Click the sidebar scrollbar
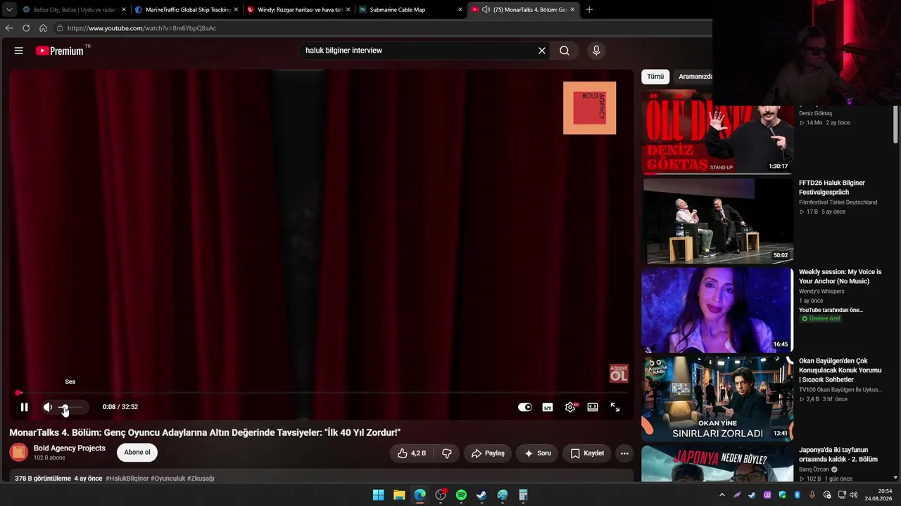The height and width of the screenshot is (506, 901). (x=895, y=124)
